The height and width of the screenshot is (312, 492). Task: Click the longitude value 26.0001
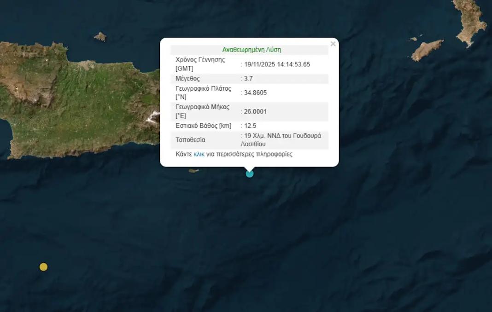(x=255, y=111)
